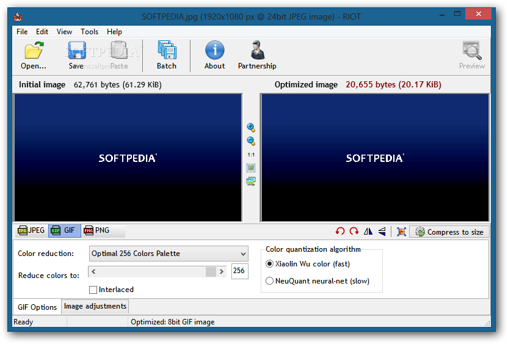Select the GIF format tab

pos(65,230)
